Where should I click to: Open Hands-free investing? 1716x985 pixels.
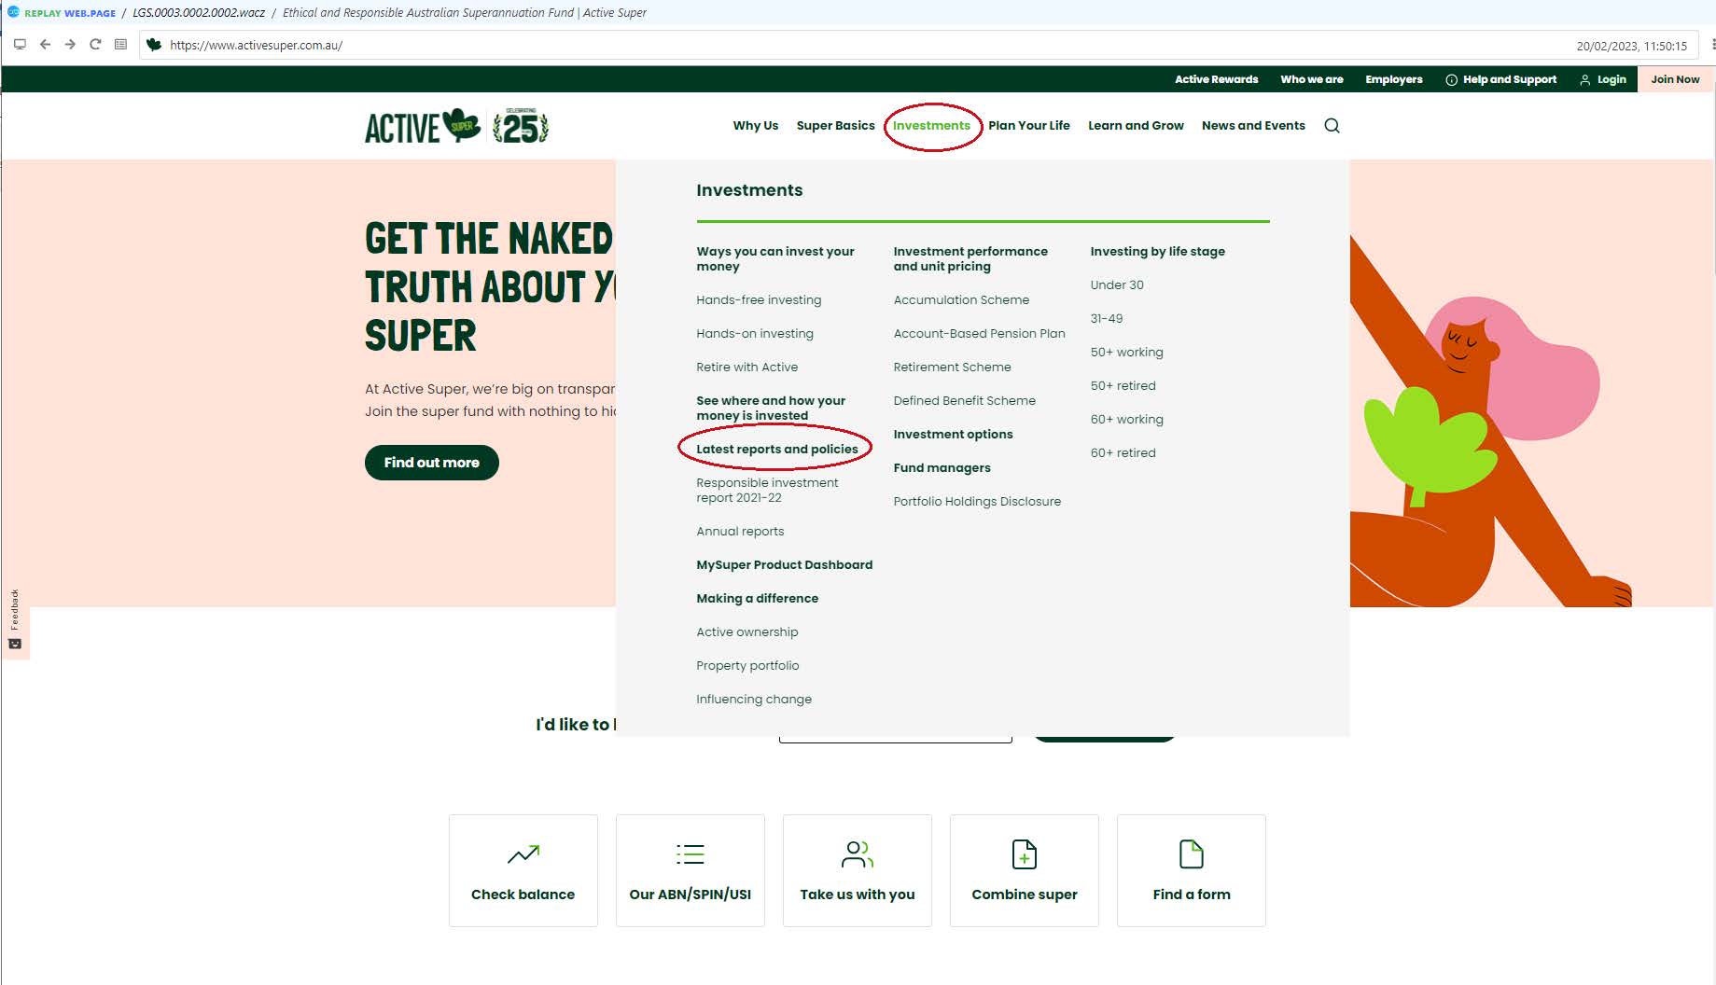point(759,300)
